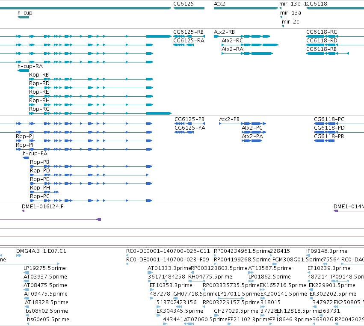The image size is (364, 326).
Task: Select EST EP10353.3prime label
Action: click(x=171, y=285)
